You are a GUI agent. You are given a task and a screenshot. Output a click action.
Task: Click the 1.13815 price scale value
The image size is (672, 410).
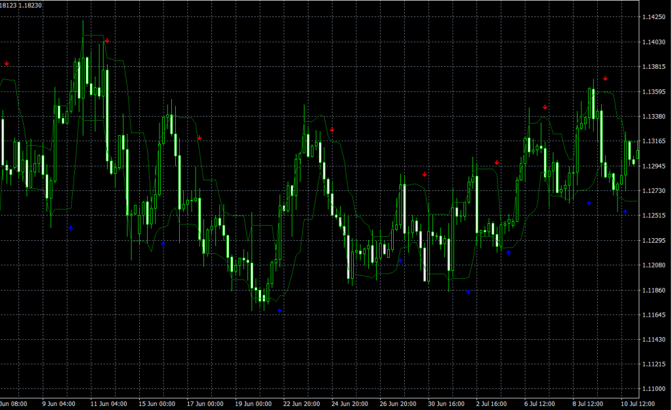pyautogui.click(x=654, y=67)
